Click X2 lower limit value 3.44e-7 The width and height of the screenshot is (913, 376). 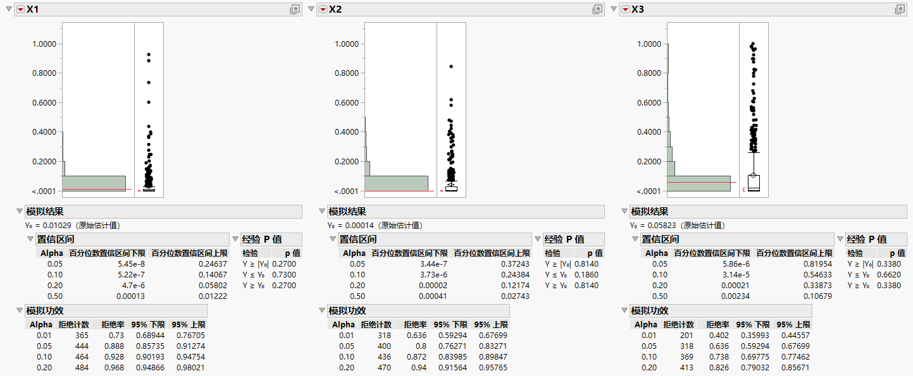pos(433,264)
